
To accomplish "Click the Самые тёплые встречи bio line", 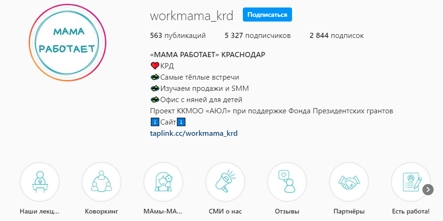I will tap(195, 77).
